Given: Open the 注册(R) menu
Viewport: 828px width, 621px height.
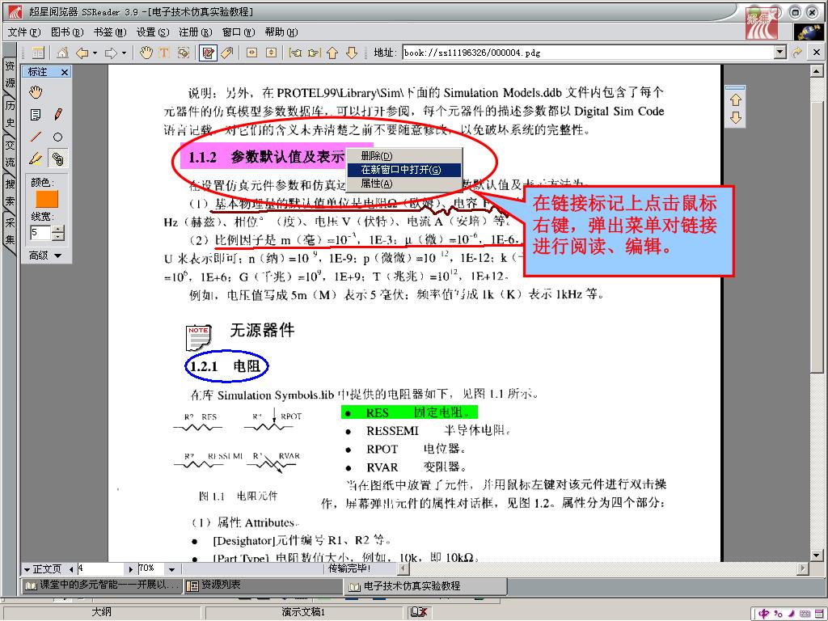Looking at the screenshot, I should (x=195, y=32).
